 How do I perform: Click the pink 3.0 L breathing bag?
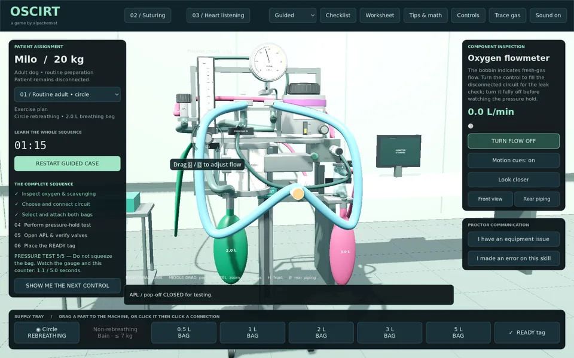pyautogui.click(x=343, y=252)
